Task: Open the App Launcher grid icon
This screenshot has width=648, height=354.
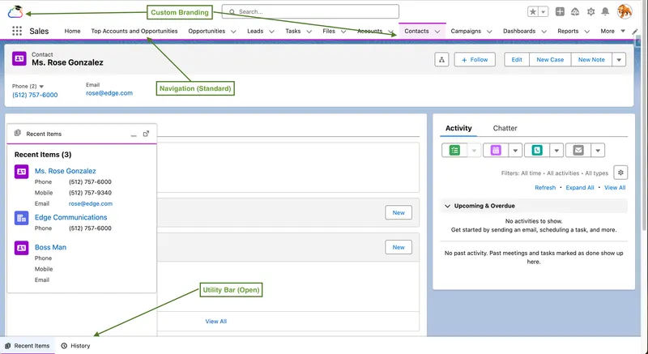Action: (x=17, y=31)
